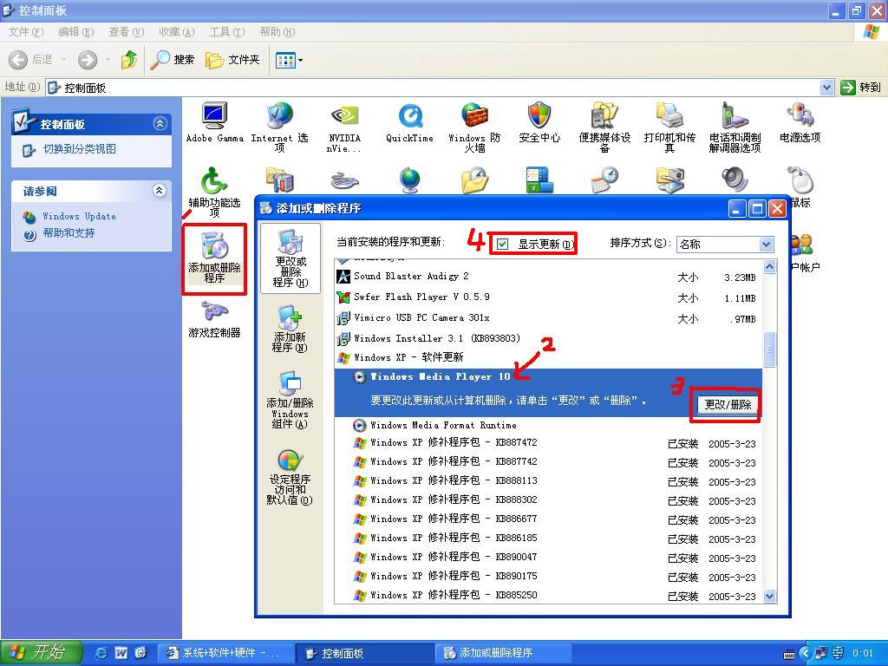Click scroll down arrow in program list
Screen dimensions: 888x666
[769, 596]
